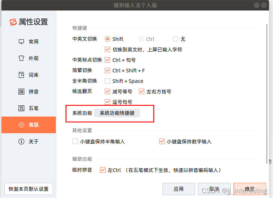Click the 中英文切换 label
The height and width of the screenshot is (198, 273).
(x=84, y=39)
